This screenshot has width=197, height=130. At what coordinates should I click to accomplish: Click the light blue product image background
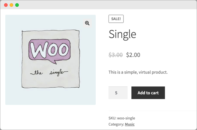pos(13,95)
